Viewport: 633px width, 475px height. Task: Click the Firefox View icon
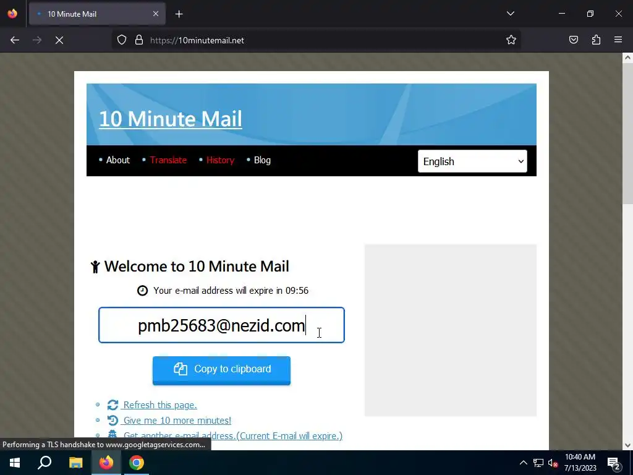pyautogui.click(x=12, y=14)
